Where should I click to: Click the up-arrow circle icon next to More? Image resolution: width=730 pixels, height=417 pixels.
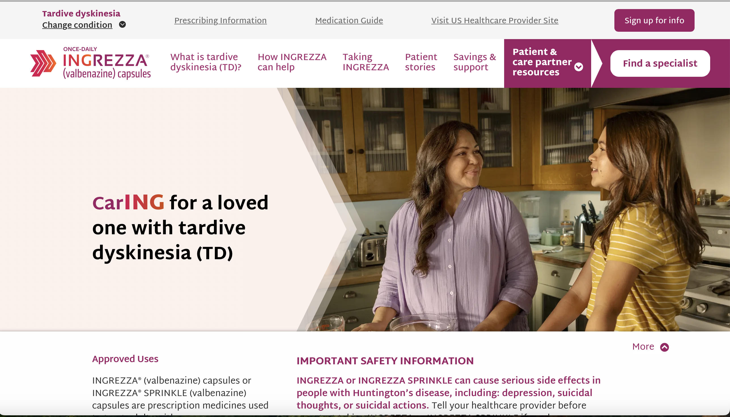tap(664, 347)
